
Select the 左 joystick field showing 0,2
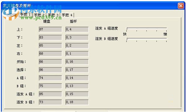point(77,46)
